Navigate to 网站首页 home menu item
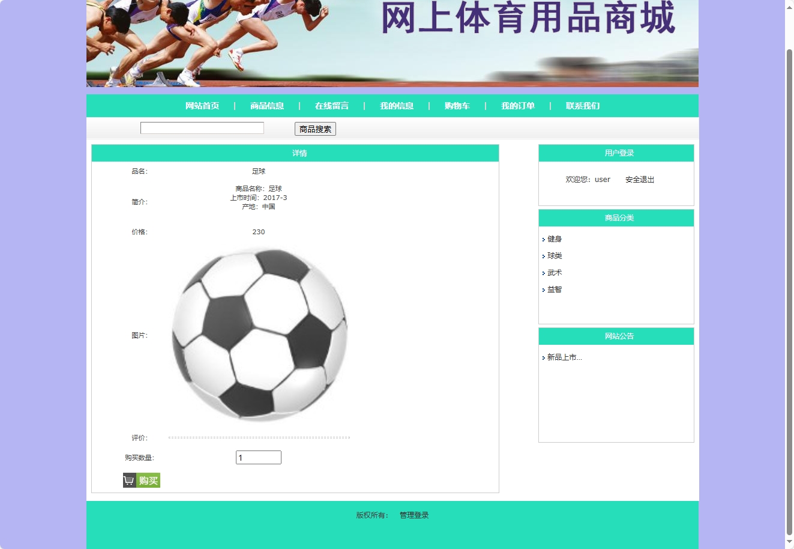 (202, 106)
